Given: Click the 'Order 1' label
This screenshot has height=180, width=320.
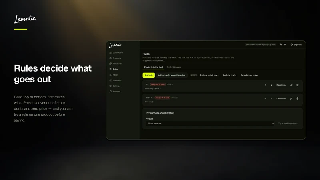Looking at the screenshot, I should tap(170, 84).
